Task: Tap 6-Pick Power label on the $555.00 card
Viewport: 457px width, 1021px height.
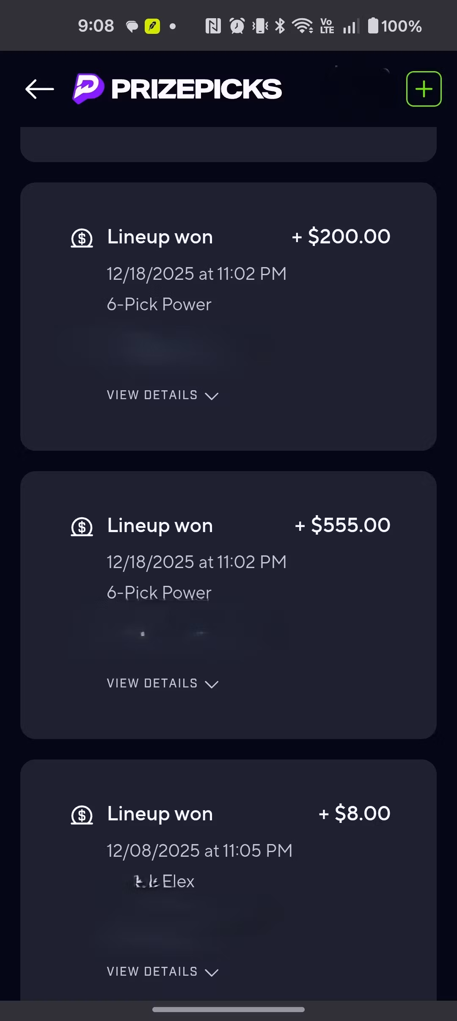Action: 159,593
